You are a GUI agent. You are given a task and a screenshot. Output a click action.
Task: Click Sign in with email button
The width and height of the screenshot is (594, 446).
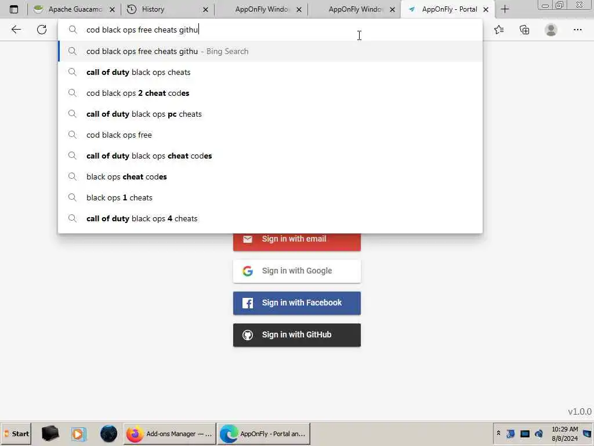(296, 241)
